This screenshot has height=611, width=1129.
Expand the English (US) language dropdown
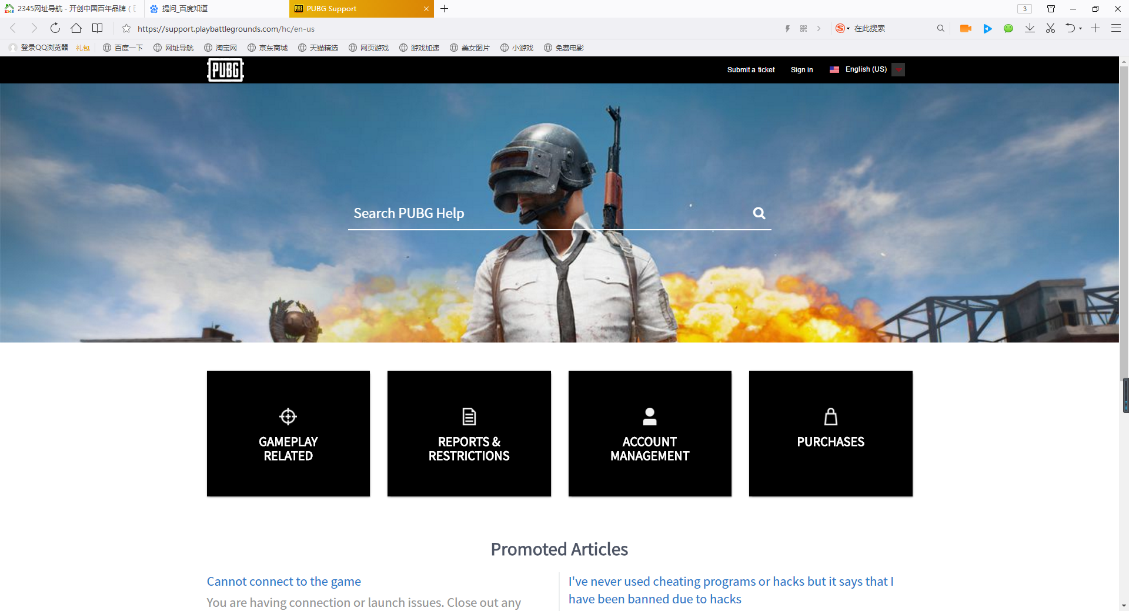pyautogui.click(x=898, y=69)
